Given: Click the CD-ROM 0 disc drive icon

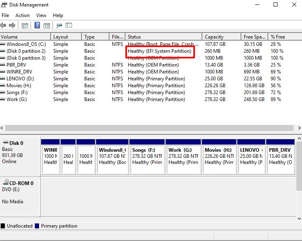Looking at the screenshot, I should click(6, 182).
